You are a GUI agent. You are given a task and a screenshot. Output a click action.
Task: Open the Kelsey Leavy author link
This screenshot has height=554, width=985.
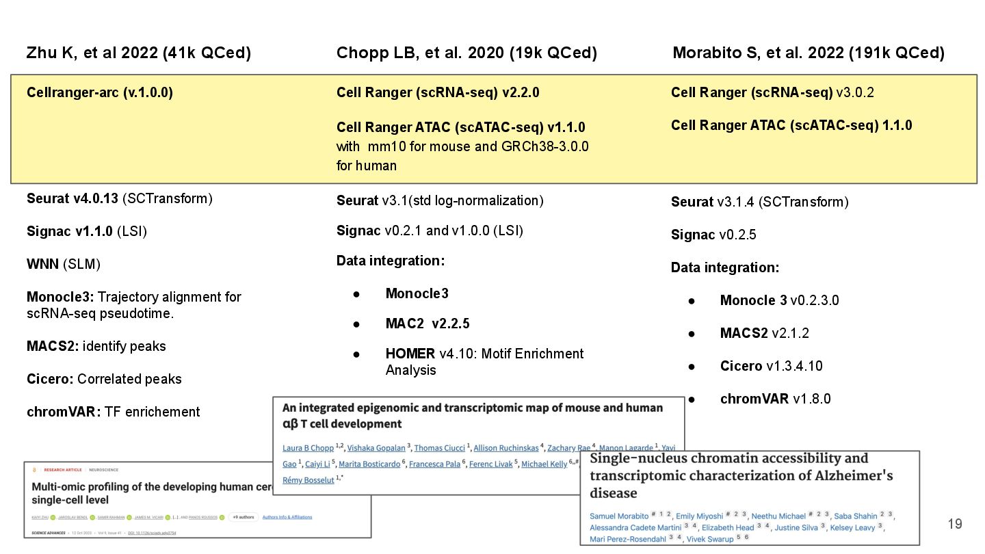[853, 528]
